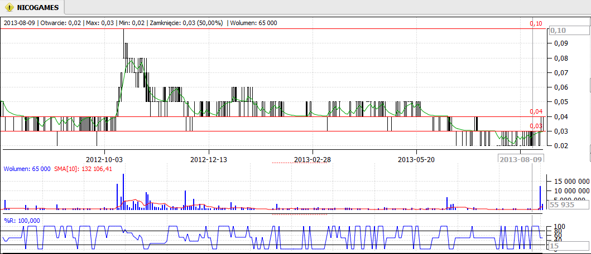Image resolution: width=591 pixels, height=254 pixels.
Task: Click the 2012-10-03 date axis label
Action: coord(104,159)
